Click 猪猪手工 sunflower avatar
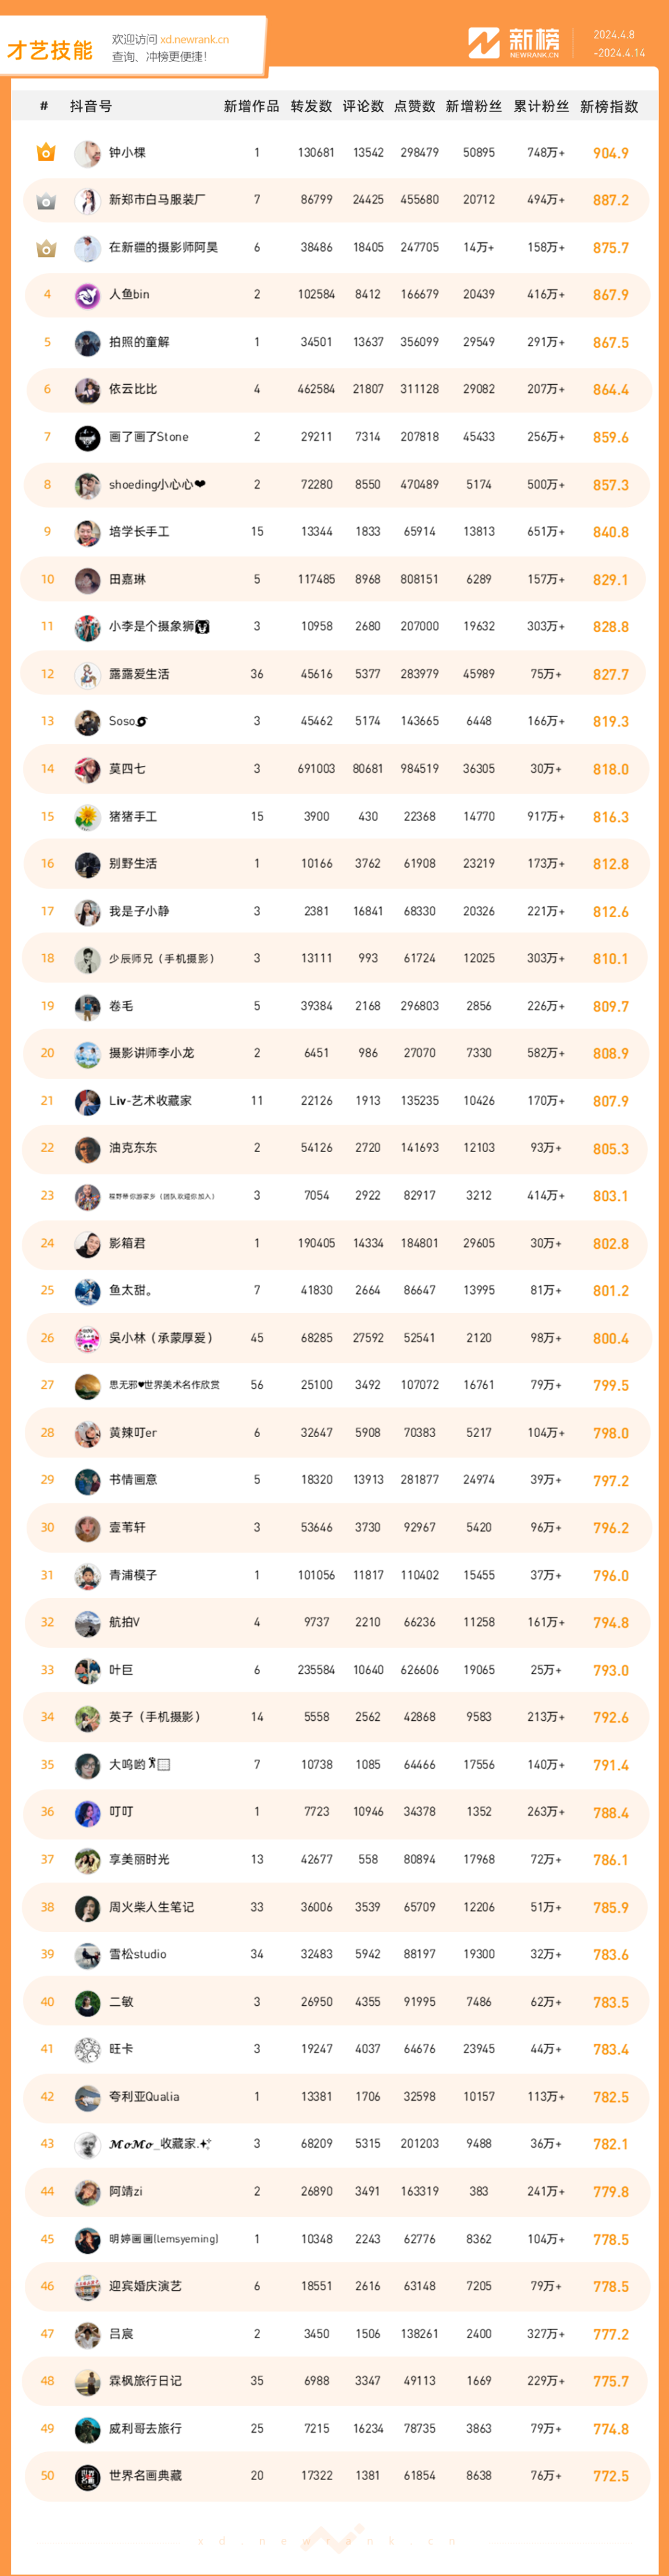This screenshot has width=669, height=2576. click(88, 817)
